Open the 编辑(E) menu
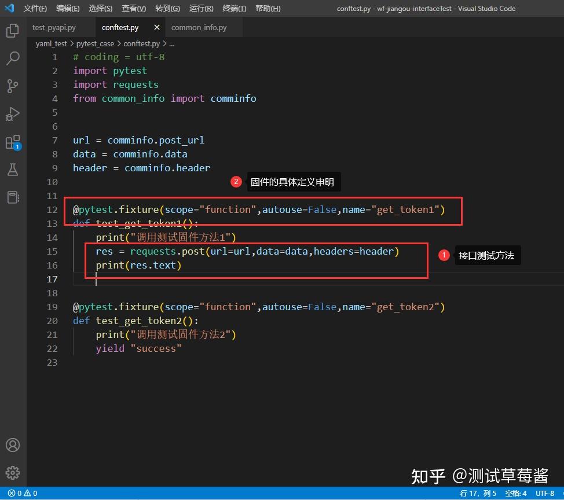The height and width of the screenshot is (500, 564). pyautogui.click(x=68, y=8)
